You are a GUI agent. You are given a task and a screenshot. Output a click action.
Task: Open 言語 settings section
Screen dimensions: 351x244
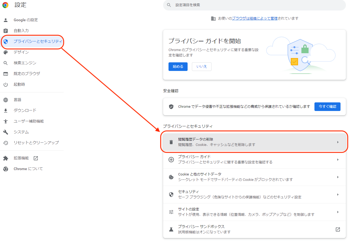(x=17, y=100)
